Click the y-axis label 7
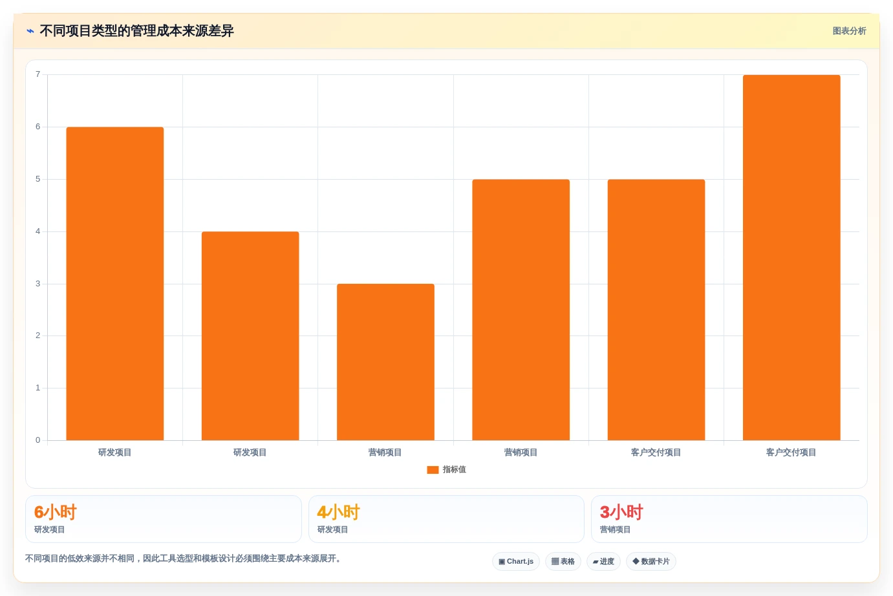Image resolution: width=893 pixels, height=596 pixels. coord(38,74)
